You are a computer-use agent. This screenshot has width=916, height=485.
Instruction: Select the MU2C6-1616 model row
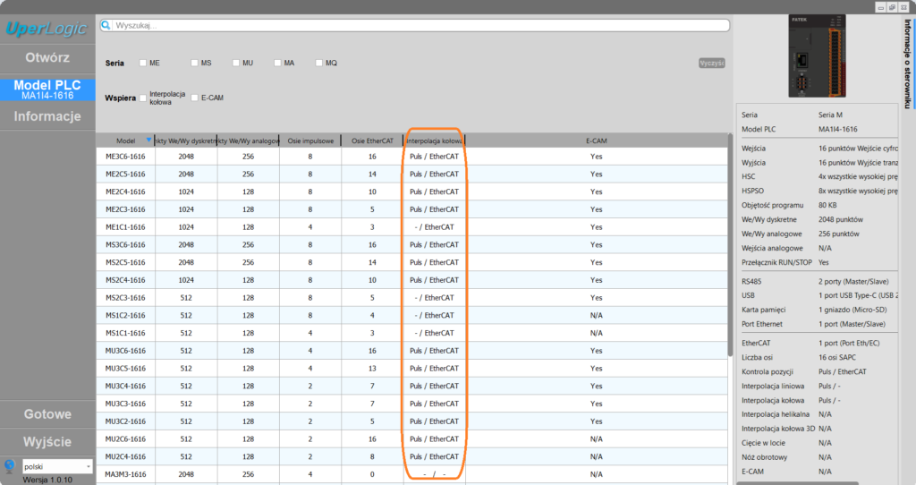[411, 438]
